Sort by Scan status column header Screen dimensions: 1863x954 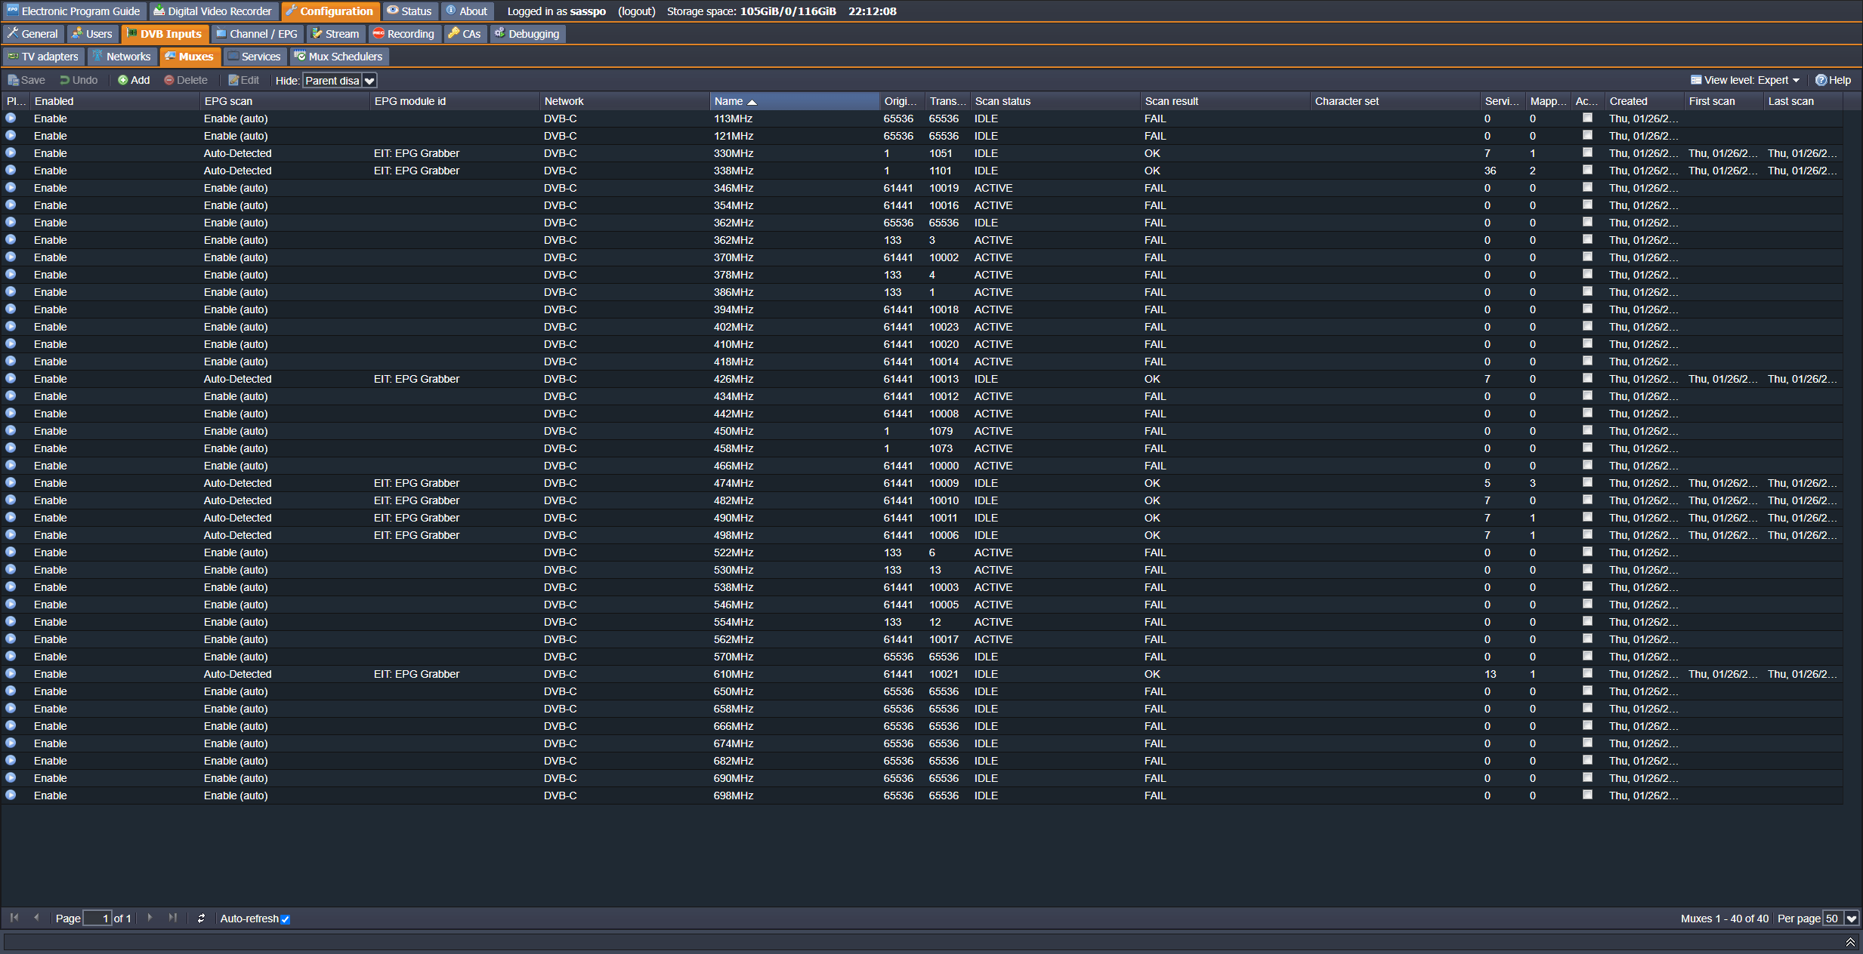(x=1055, y=101)
